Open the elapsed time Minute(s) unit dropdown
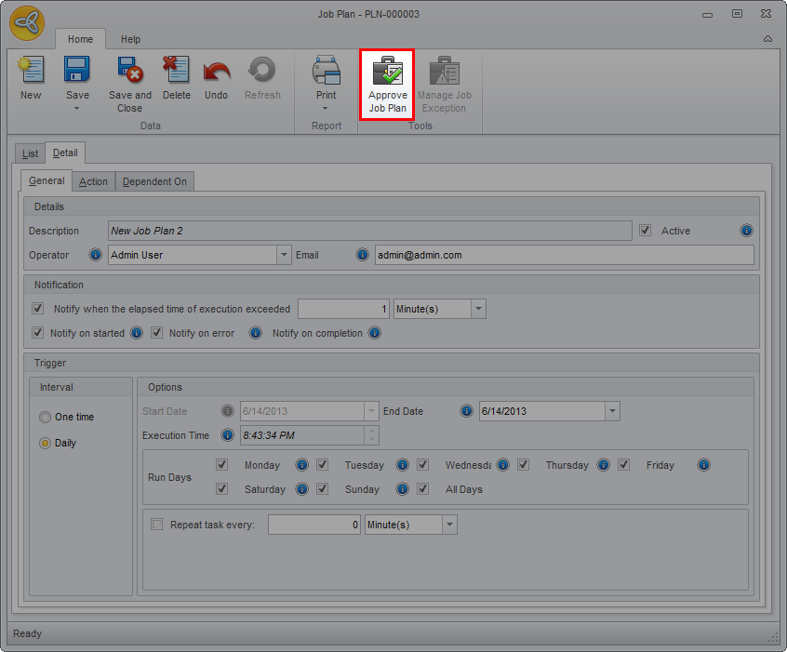Screen dimensions: 787x652 pos(478,309)
